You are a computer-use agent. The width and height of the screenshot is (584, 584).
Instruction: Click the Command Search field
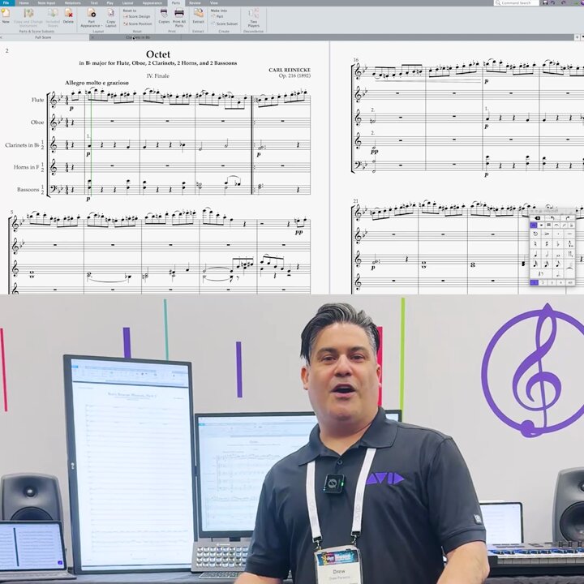[x=516, y=2]
